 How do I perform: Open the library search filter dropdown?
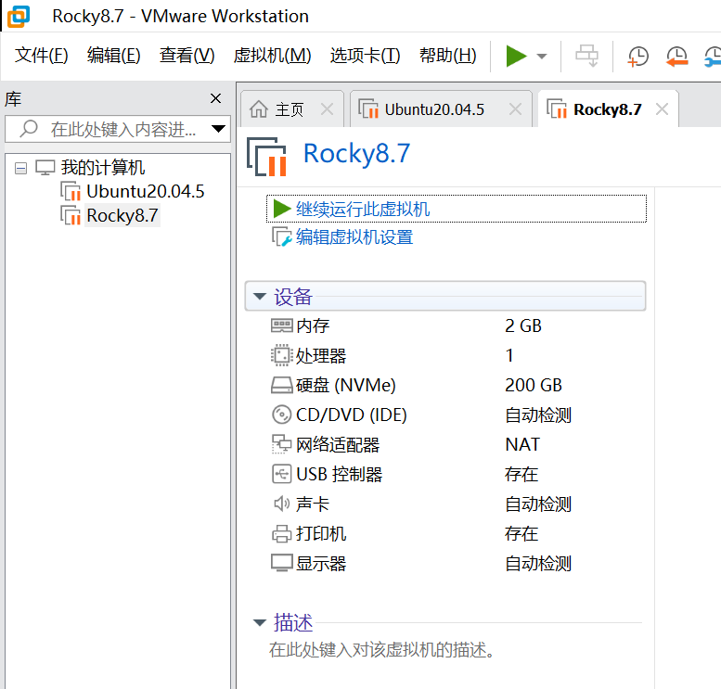tap(218, 129)
